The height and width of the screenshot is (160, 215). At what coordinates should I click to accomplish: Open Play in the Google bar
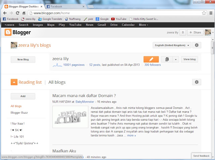[x=62, y=25]
